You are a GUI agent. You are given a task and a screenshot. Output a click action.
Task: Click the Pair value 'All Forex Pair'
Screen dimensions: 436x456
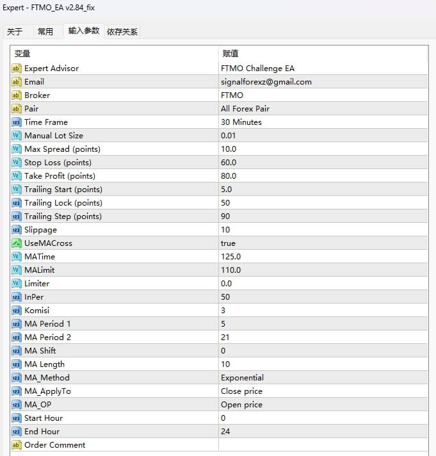[x=245, y=109]
